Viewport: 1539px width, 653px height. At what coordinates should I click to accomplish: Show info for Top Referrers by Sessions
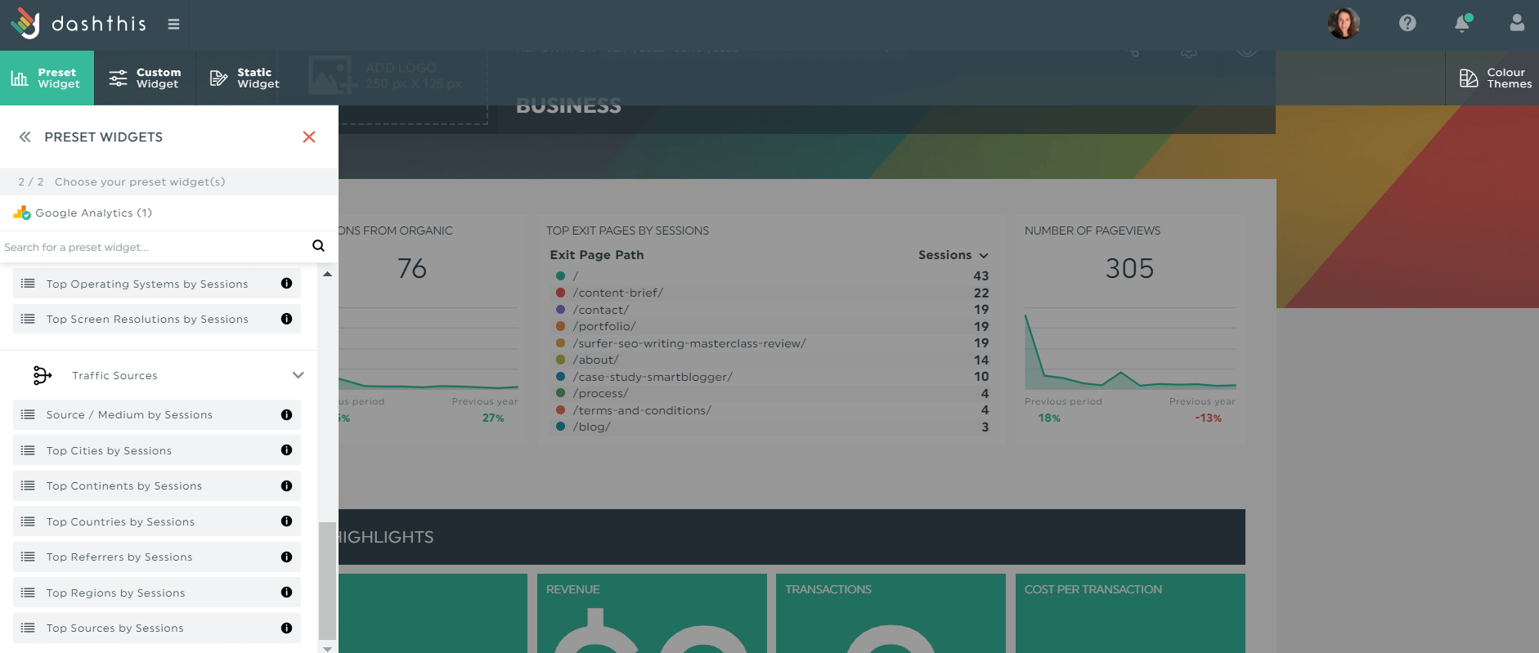286,557
